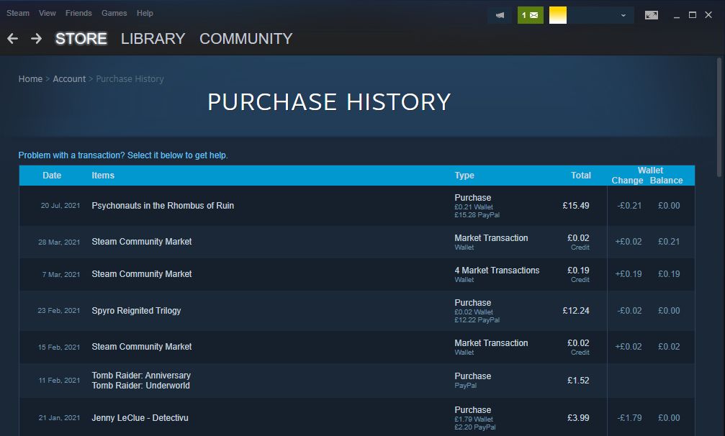Open the Home breadcrumb link
The height and width of the screenshot is (436, 725).
click(30, 78)
